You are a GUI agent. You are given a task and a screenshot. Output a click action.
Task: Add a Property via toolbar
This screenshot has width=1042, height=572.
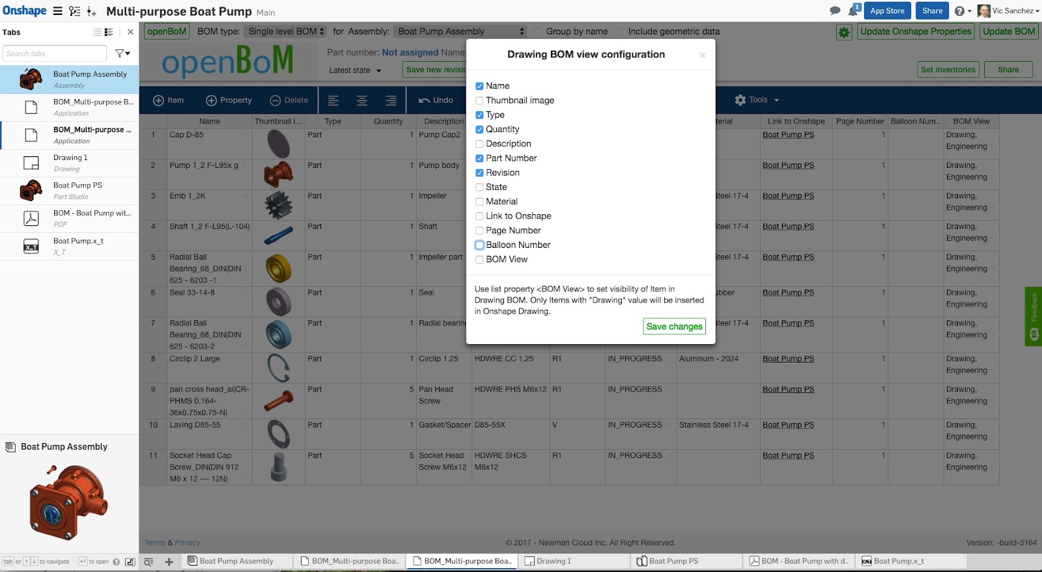[229, 100]
